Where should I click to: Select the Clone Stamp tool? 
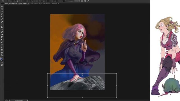(2, 27)
